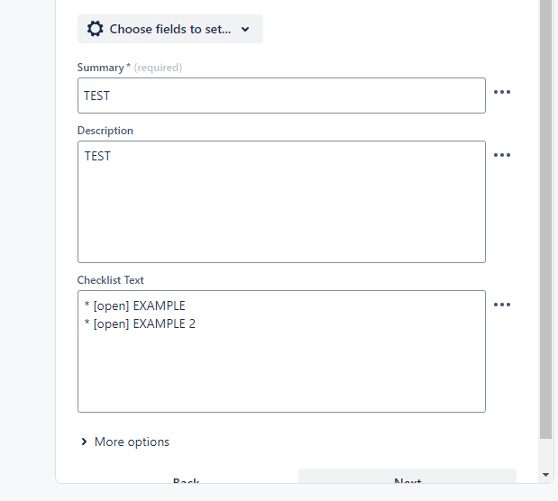This screenshot has width=558, height=501.
Task: Open the ellipsis menu for Checklist Text
Action: (x=502, y=305)
